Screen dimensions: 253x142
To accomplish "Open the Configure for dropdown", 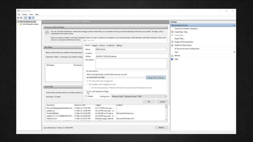I will [x=139, y=96].
